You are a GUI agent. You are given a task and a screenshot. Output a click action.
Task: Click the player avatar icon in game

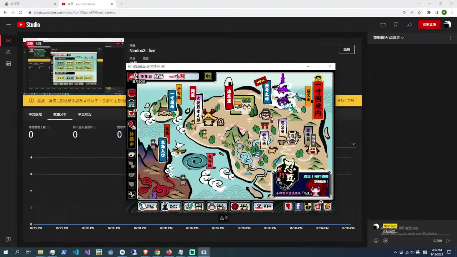click(132, 76)
